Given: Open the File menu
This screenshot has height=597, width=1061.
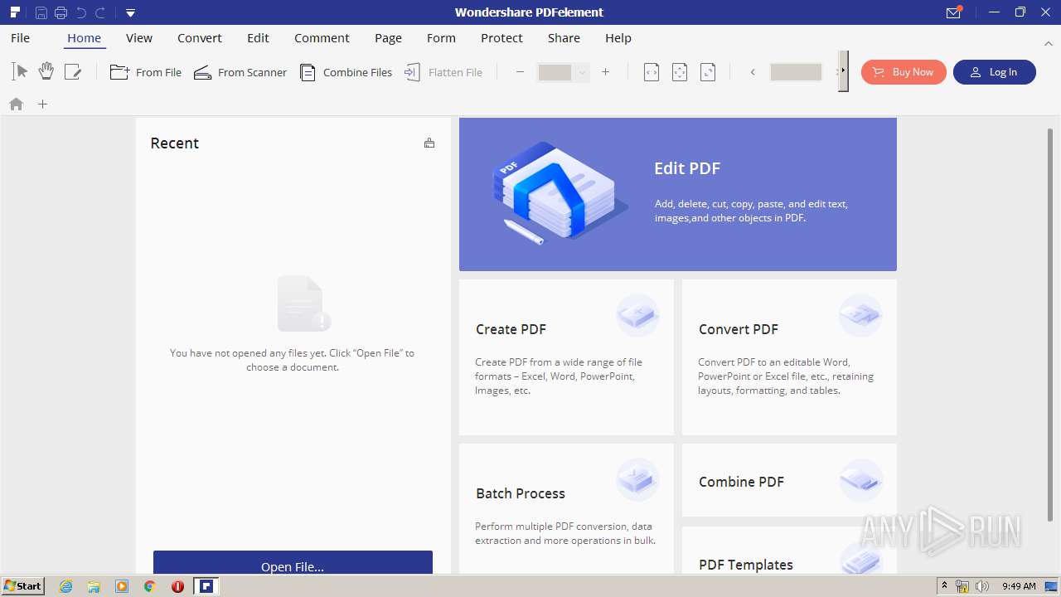Looking at the screenshot, I should coord(20,37).
